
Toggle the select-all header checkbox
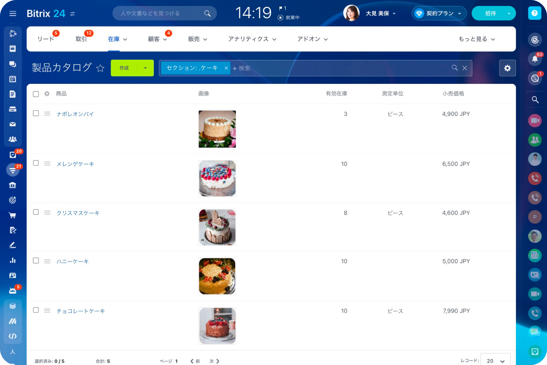(36, 94)
